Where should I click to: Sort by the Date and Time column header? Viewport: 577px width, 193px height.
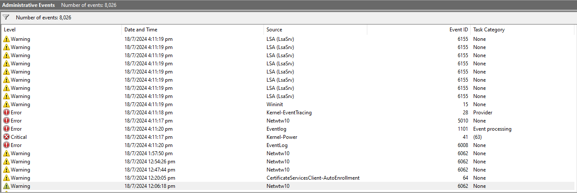point(193,30)
